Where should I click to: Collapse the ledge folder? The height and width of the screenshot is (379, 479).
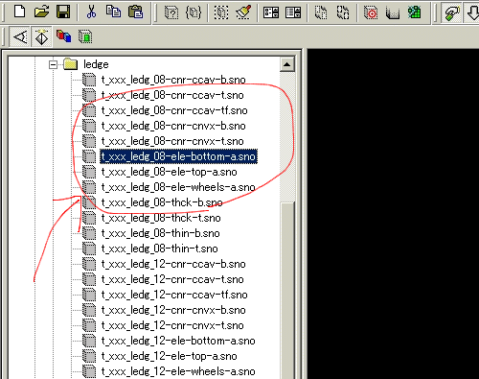pyautogui.click(x=53, y=64)
